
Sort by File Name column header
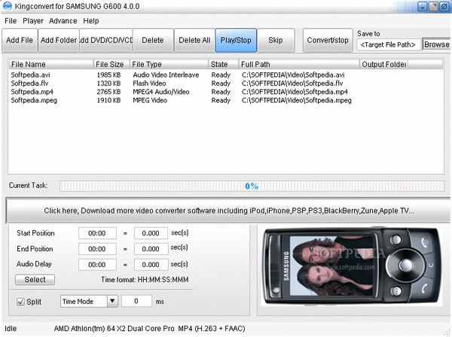coord(50,64)
